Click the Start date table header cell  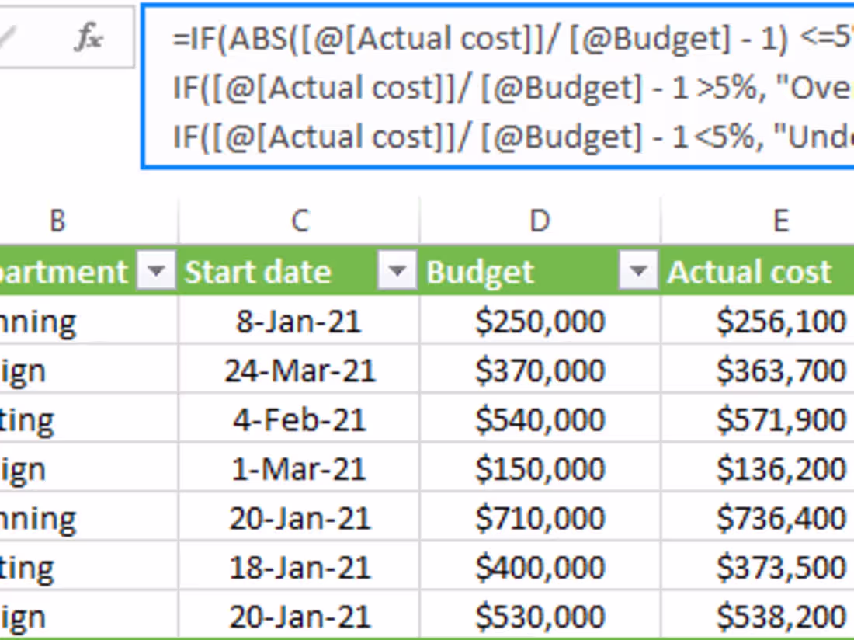(264, 272)
